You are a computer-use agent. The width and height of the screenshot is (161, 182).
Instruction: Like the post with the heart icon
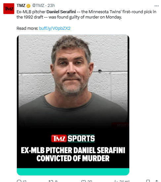(x=83, y=181)
